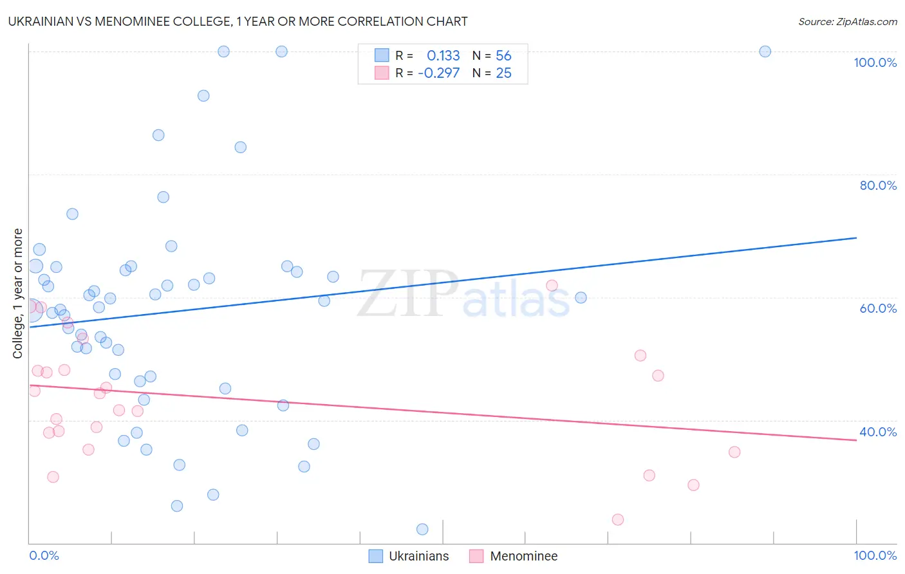Click the pink Menominee legend swatch
This screenshot has width=905, height=574.
tap(476, 556)
